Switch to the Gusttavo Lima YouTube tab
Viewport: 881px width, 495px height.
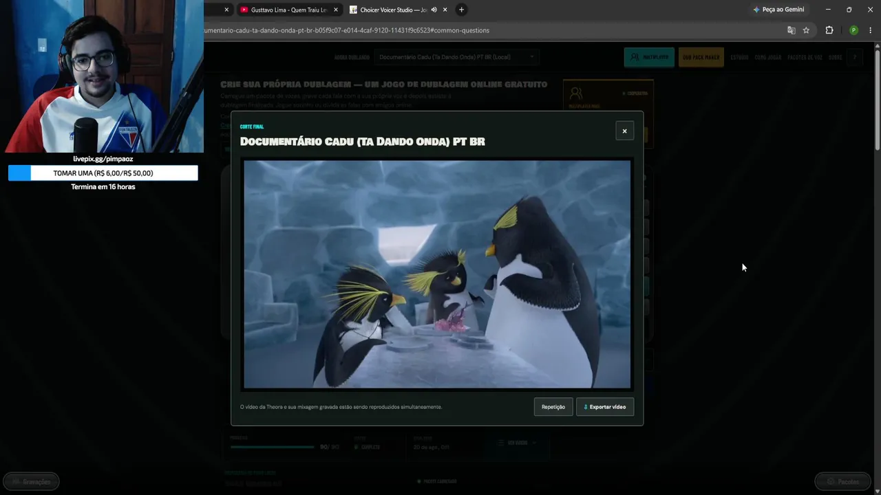(288, 10)
